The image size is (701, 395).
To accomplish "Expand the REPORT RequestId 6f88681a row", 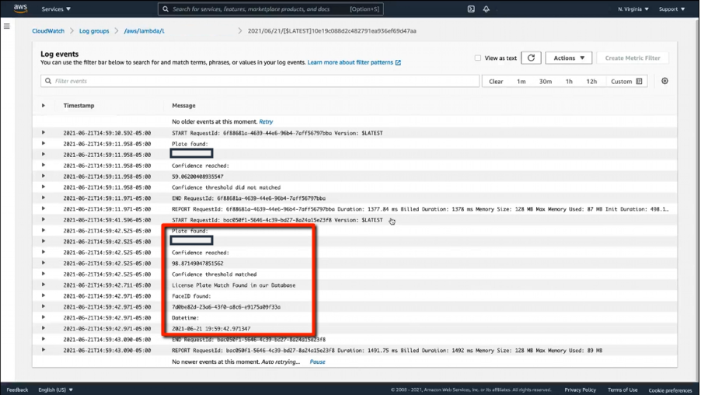I will pyautogui.click(x=44, y=208).
